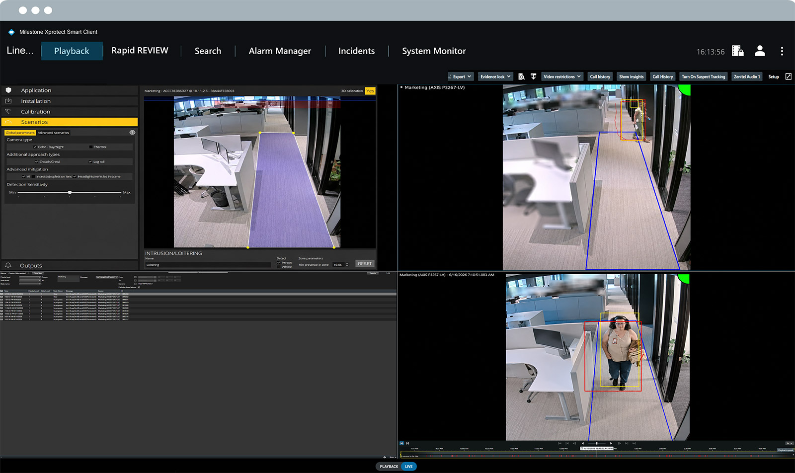Click the Show insights button
Image resolution: width=795 pixels, height=473 pixels.
tap(631, 77)
